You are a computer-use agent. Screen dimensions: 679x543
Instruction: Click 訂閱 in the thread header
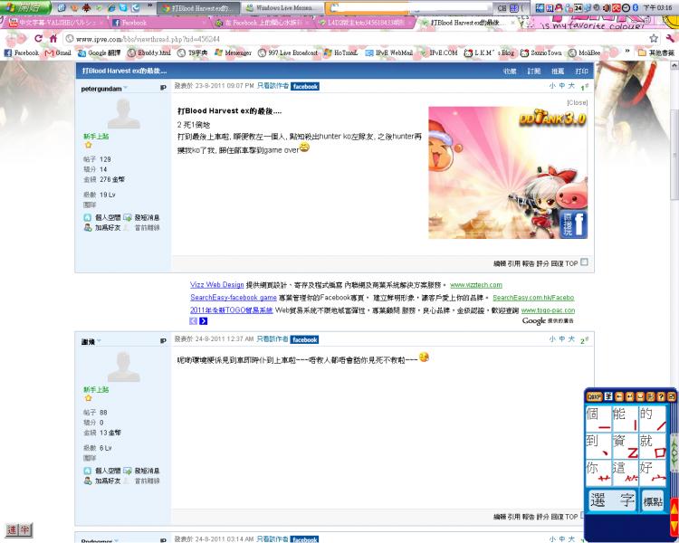tap(534, 71)
